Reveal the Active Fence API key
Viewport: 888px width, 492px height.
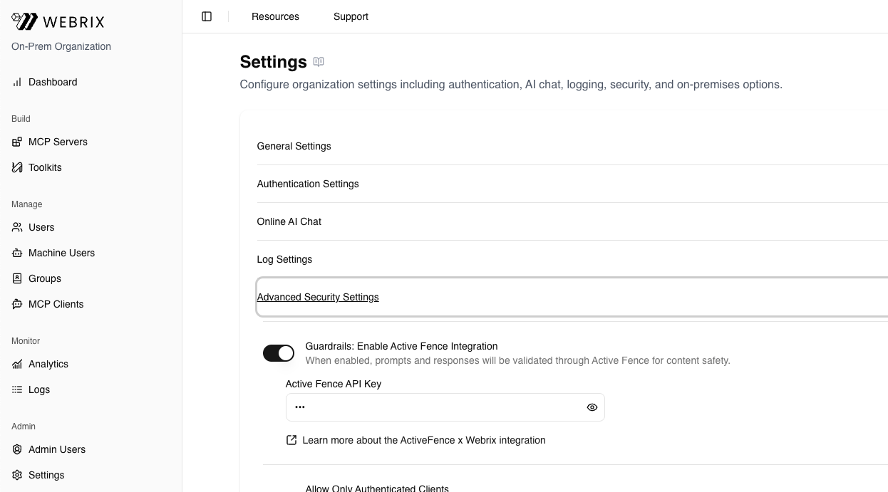592,407
